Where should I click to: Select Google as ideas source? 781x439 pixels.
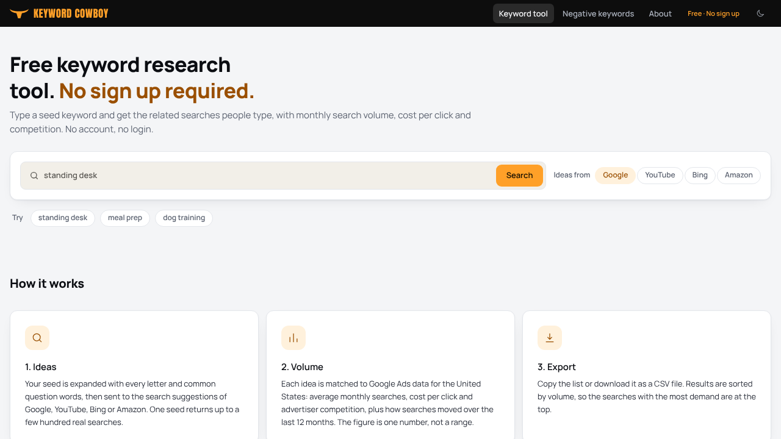click(615, 175)
